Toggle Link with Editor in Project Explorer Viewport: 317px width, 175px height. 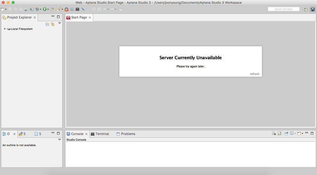[x=53, y=24]
